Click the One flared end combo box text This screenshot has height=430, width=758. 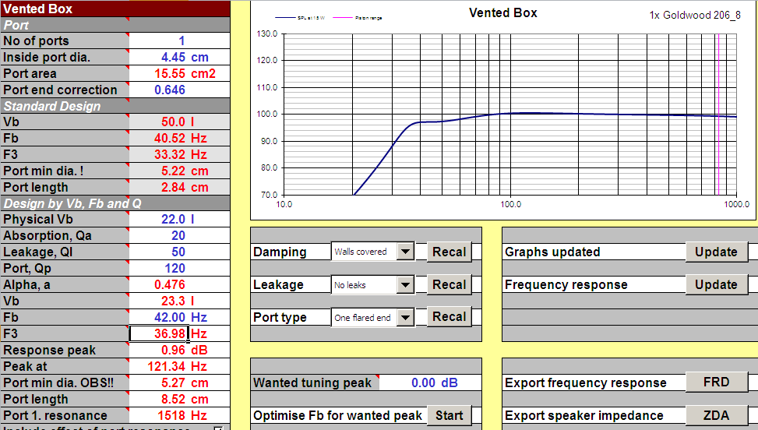(364, 317)
